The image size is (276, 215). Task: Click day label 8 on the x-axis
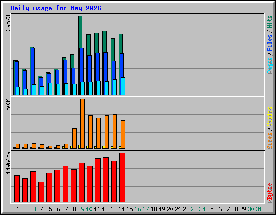74,209
